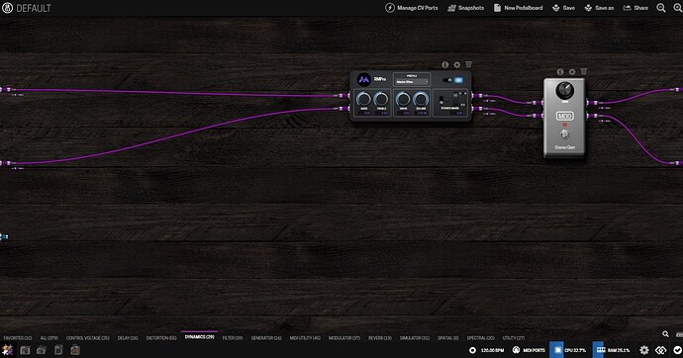Open the Spectral plugin category
The image size is (683, 358).
(480, 338)
